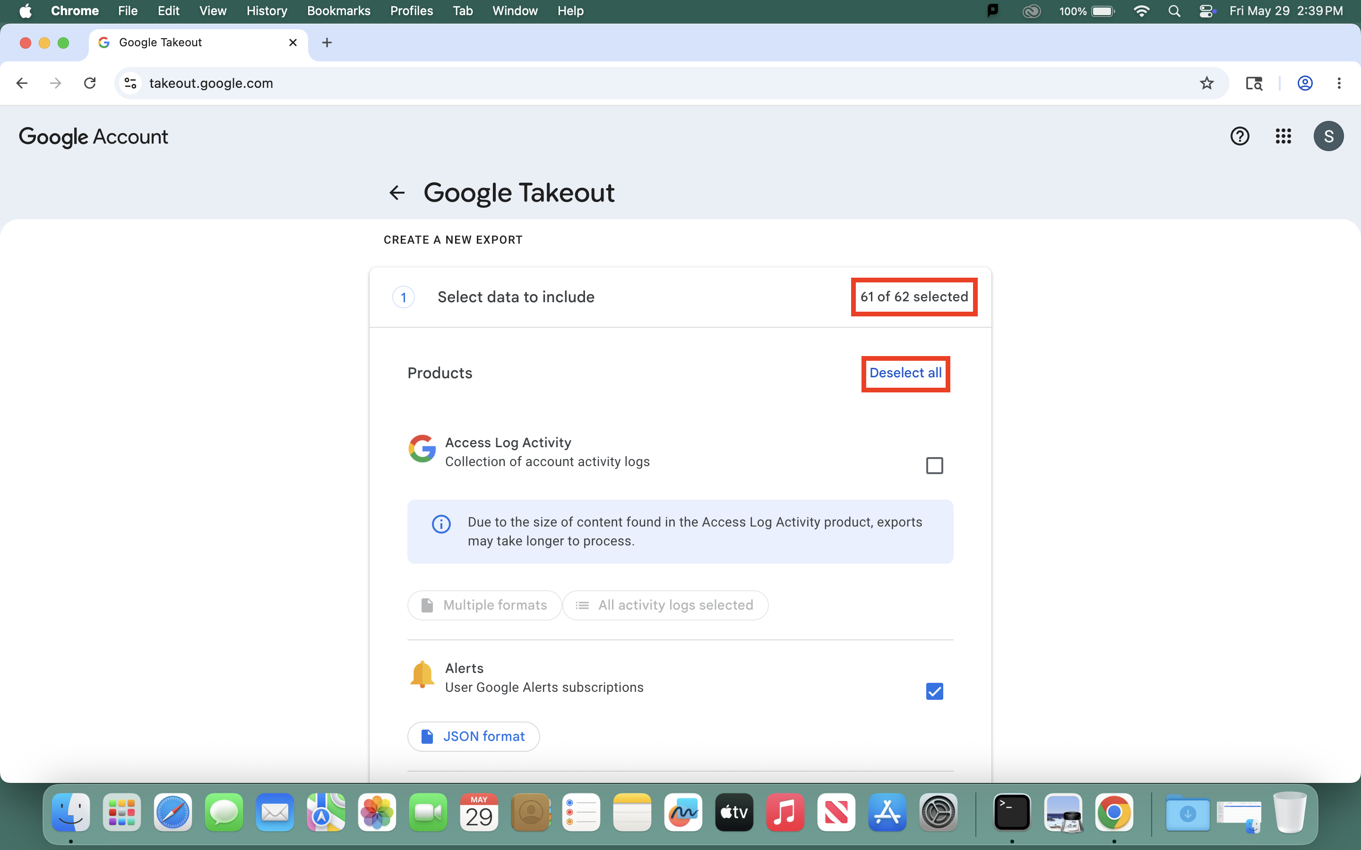Screen dimensions: 1361x850
Task: Click All activity logs selected button
Action: [665, 605]
